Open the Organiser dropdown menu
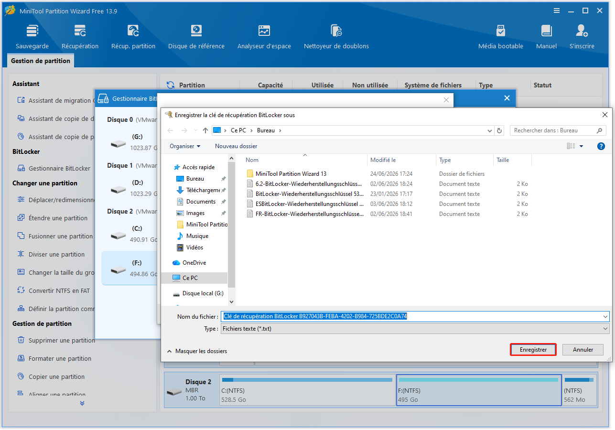The height and width of the screenshot is (430, 615). (185, 146)
